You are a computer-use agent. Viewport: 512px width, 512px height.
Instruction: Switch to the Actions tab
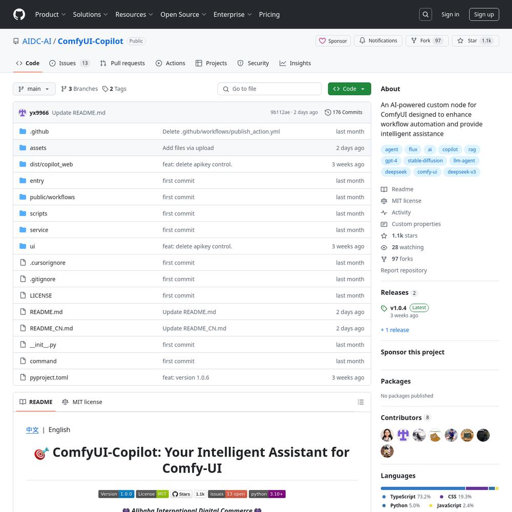(170, 63)
